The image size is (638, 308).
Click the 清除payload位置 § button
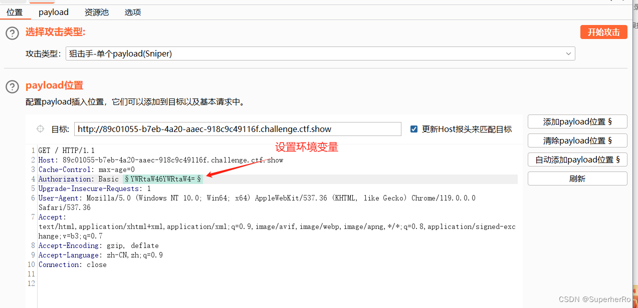(x=577, y=140)
